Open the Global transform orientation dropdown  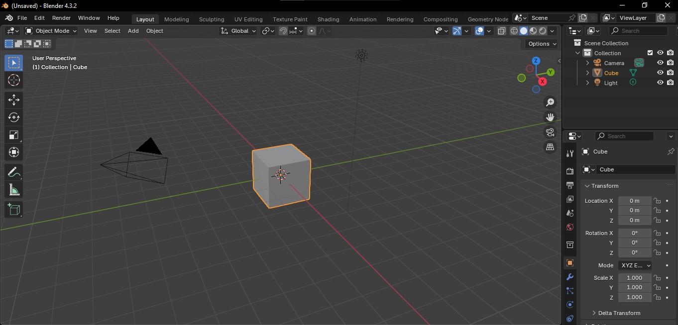click(x=238, y=31)
